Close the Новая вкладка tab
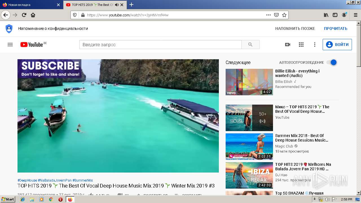 (x=58, y=5)
